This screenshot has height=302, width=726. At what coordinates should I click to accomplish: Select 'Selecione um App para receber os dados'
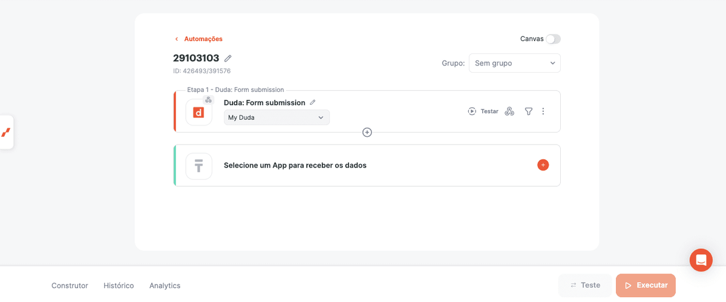coord(295,165)
